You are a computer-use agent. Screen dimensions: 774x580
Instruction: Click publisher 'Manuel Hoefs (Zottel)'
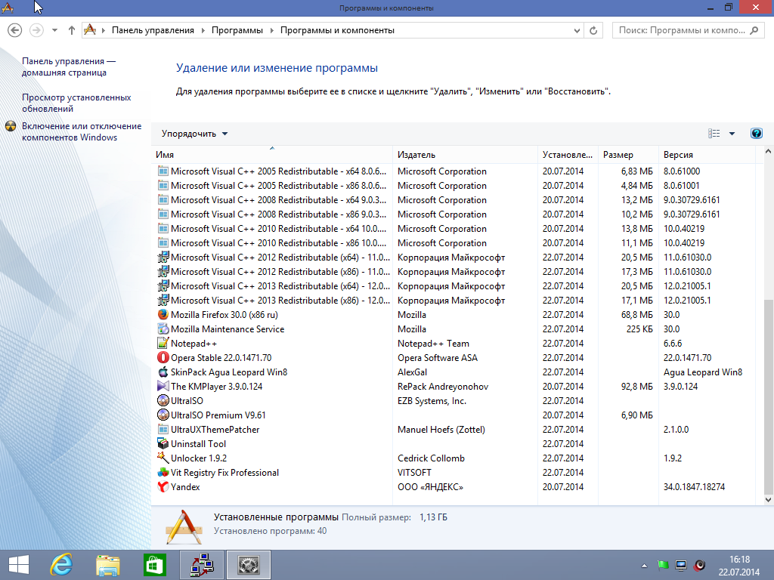441,430
